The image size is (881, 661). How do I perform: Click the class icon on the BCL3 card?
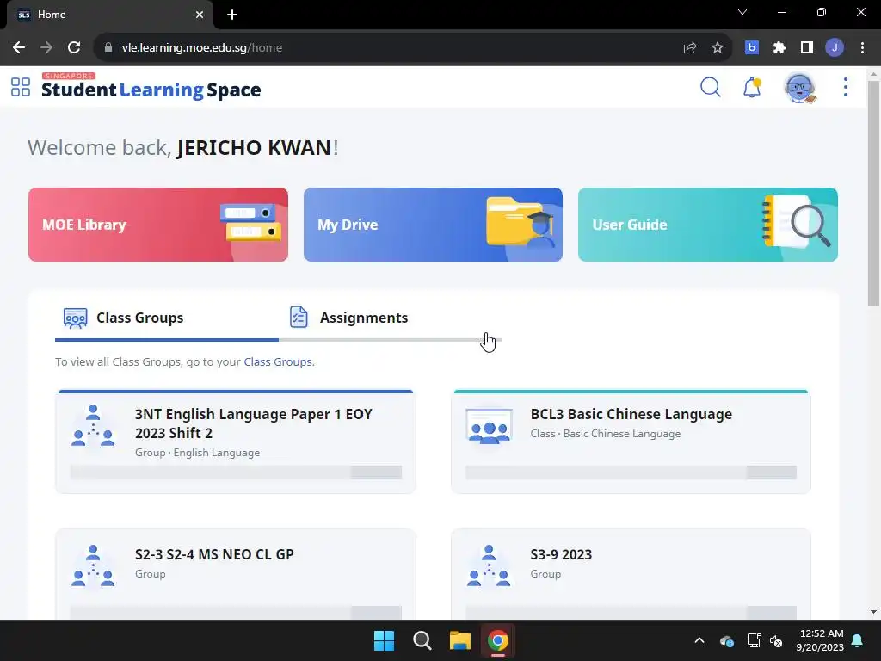489,425
